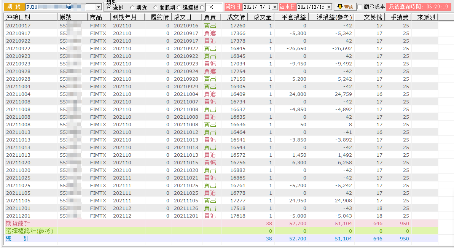Enable the 顯示成本 checkbox

click(x=360, y=6)
